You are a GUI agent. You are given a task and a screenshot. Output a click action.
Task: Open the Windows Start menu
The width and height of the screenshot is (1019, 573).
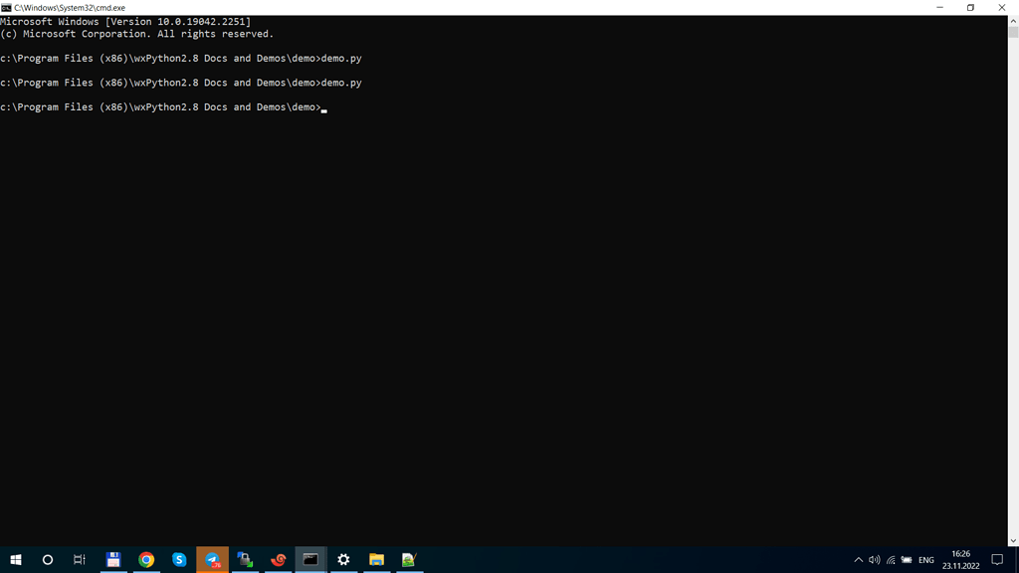[15, 560]
